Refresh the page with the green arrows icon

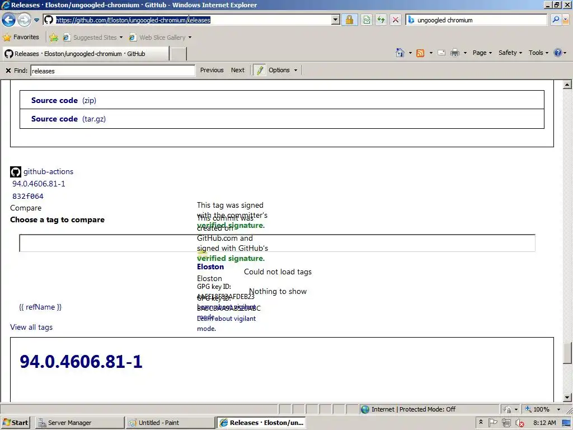tap(381, 20)
